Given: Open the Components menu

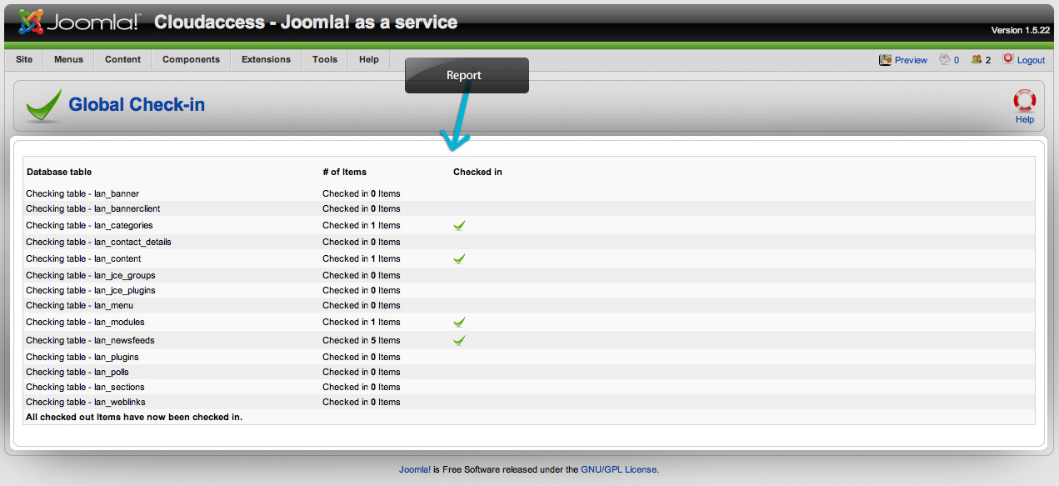Looking at the screenshot, I should (192, 60).
